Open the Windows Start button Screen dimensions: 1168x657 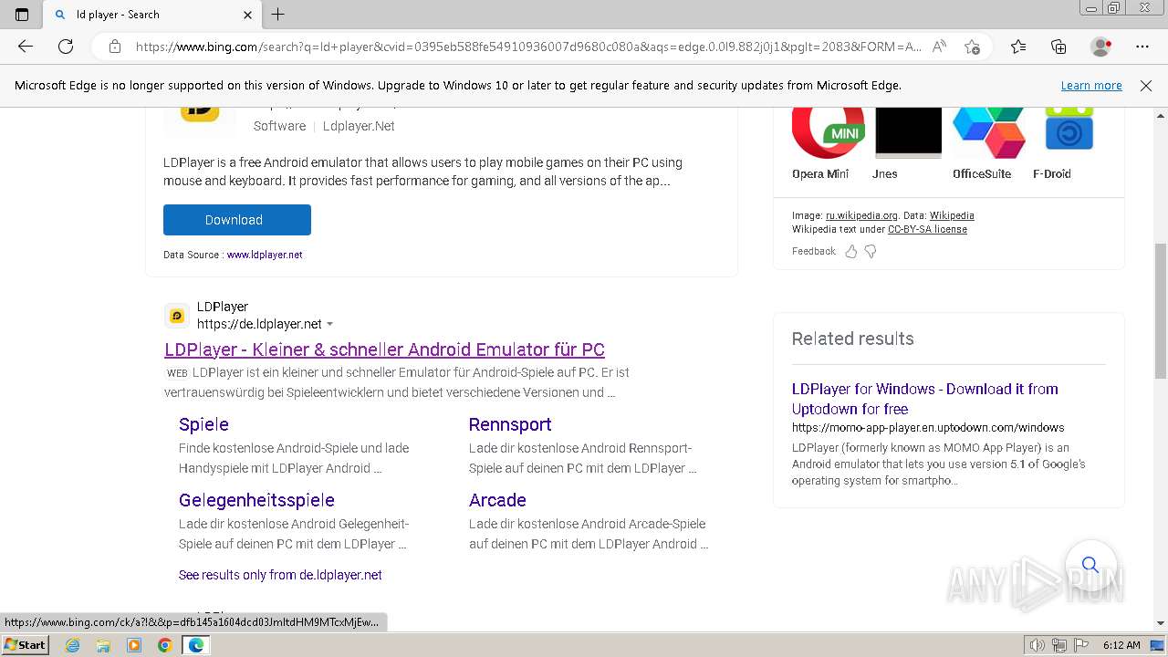[26, 644]
